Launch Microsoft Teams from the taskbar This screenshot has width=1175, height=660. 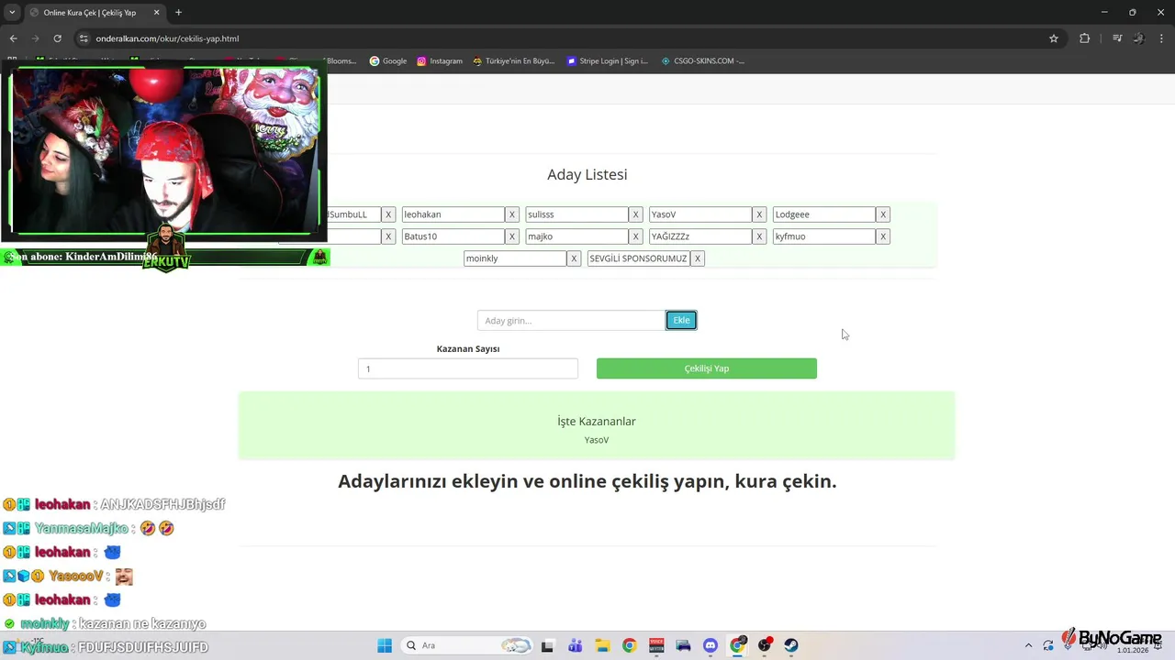[576, 645]
